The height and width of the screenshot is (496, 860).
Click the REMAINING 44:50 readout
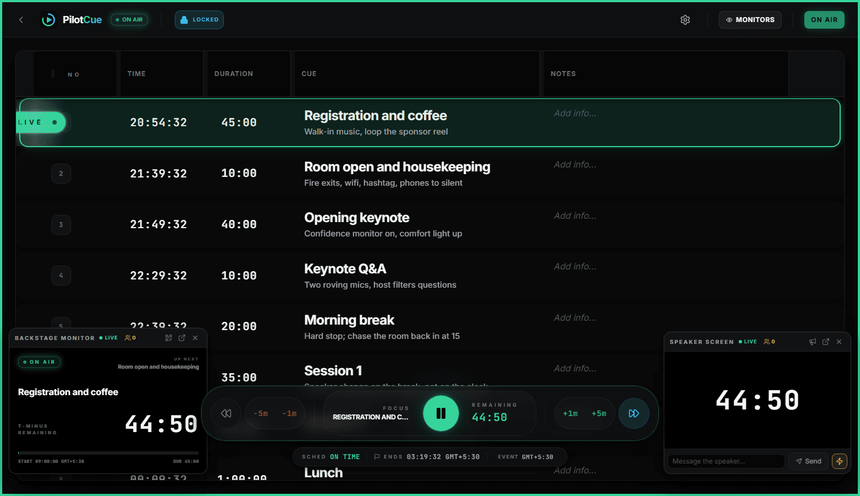(494, 413)
